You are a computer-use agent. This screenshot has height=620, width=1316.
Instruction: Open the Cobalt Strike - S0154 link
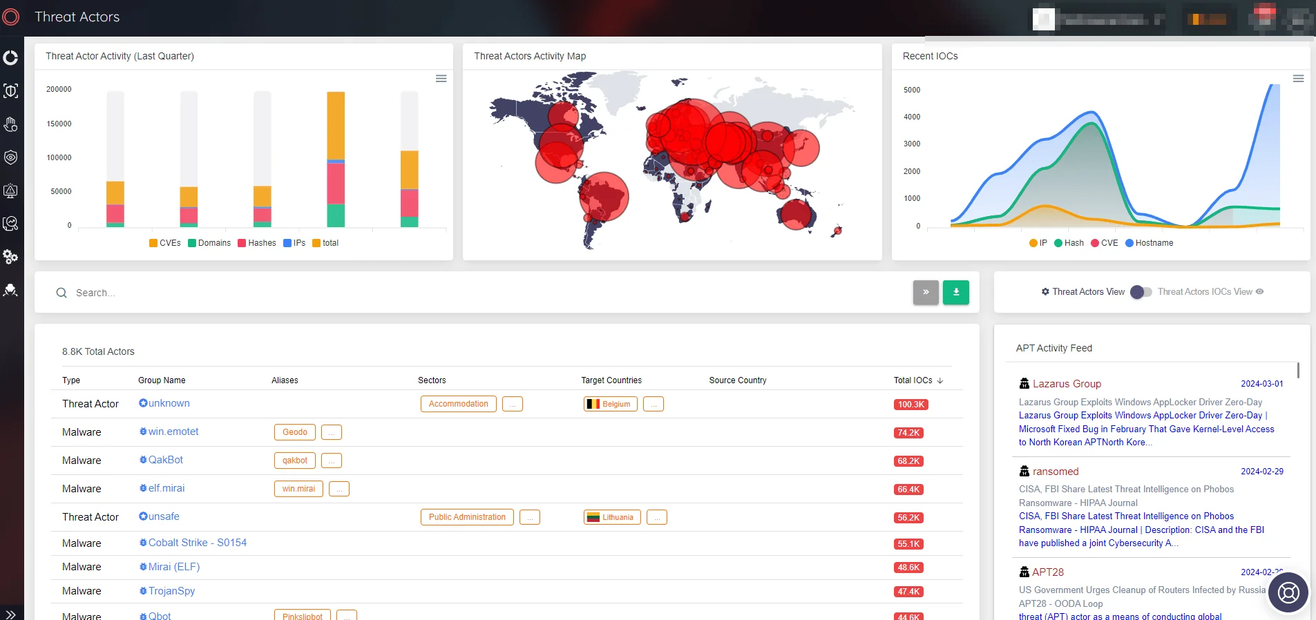[x=198, y=543]
